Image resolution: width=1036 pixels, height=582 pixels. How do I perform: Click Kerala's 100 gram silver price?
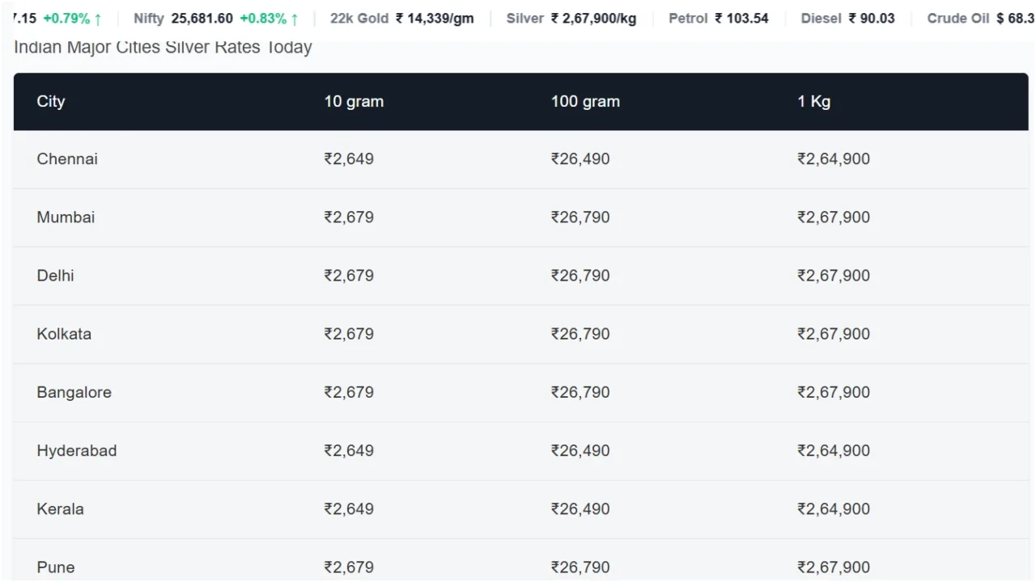pyautogui.click(x=580, y=508)
